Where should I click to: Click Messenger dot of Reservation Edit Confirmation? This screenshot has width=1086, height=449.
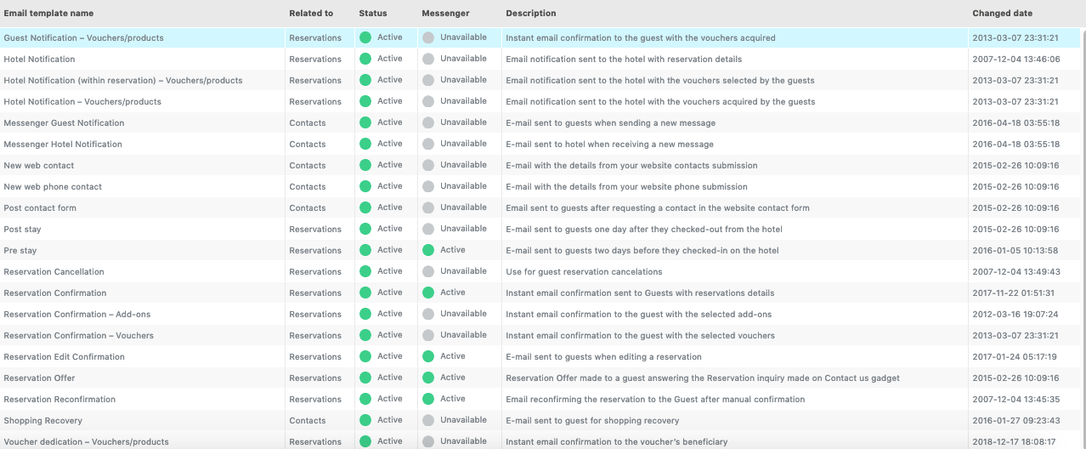[428, 356]
